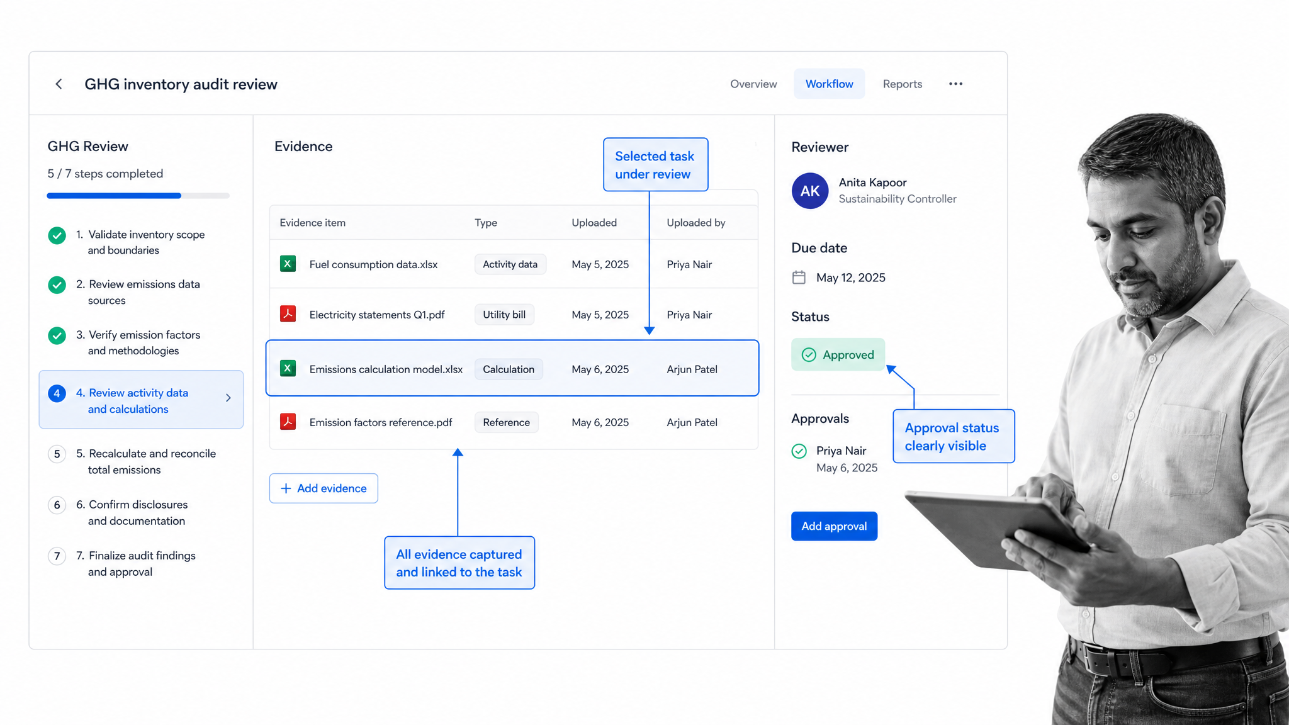The width and height of the screenshot is (1289, 725).
Task: Click the calendar icon beside due date
Action: tap(799, 278)
